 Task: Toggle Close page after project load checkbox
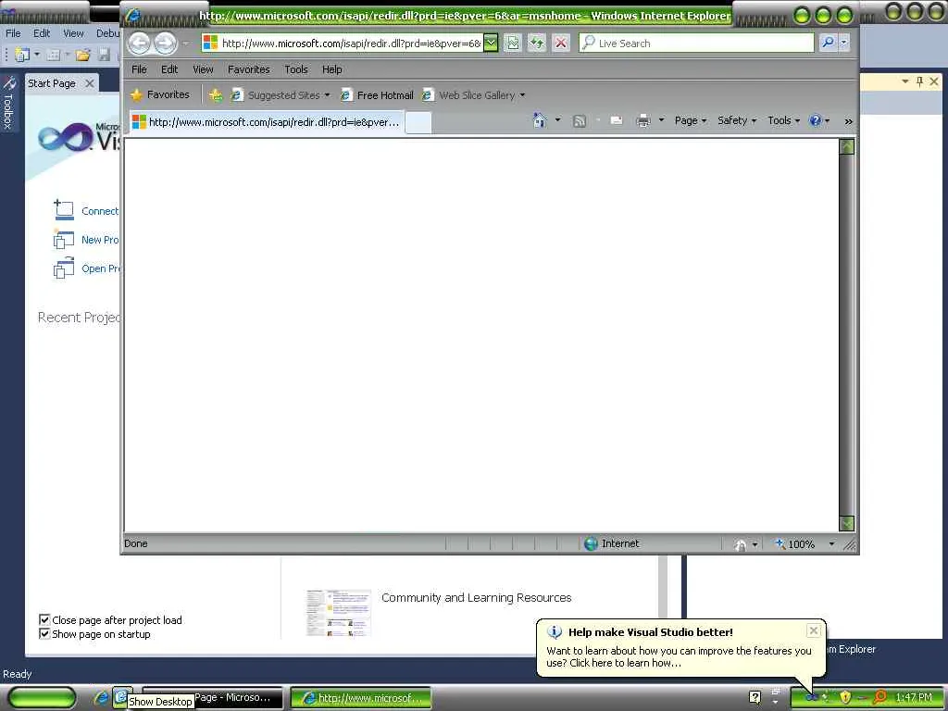[x=44, y=619]
